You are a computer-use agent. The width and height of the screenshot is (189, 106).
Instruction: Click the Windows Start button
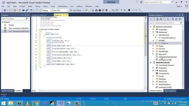pyautogui.click(x=3, y=103)
